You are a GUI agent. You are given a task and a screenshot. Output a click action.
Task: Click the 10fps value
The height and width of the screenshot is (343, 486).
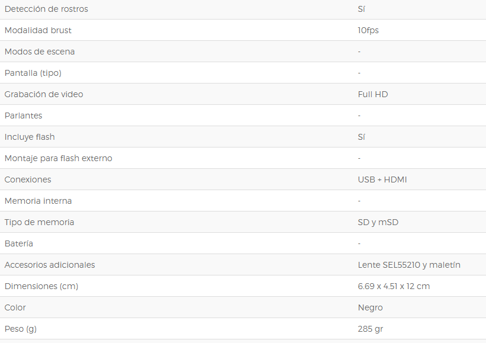click(x=368, y=30)
